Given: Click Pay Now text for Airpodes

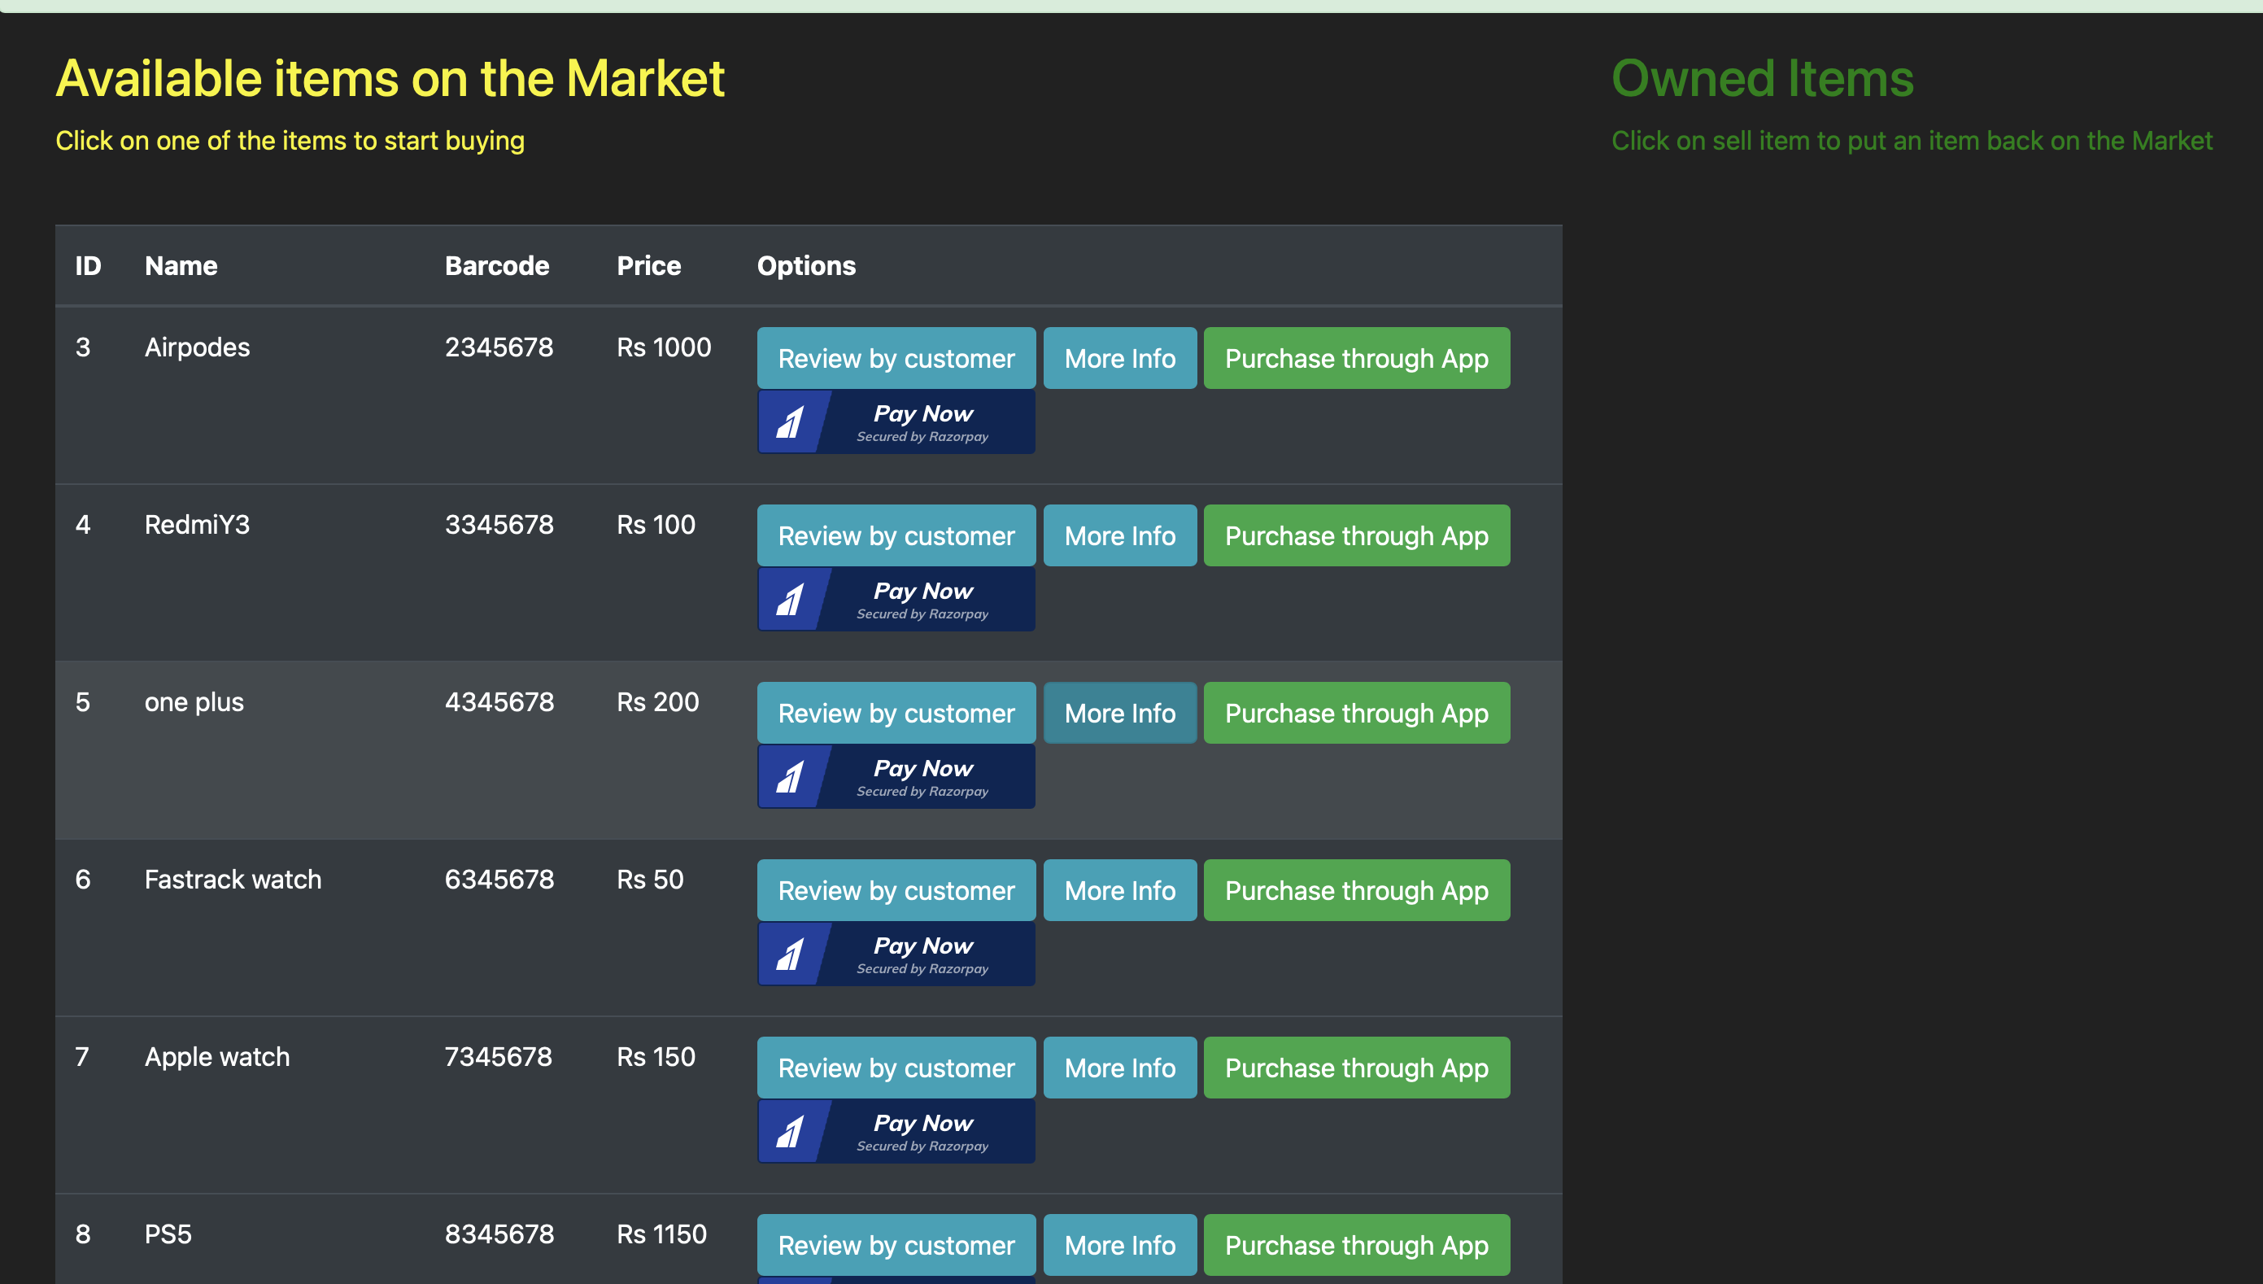Looking at the screenshot, I should [923, 413].
